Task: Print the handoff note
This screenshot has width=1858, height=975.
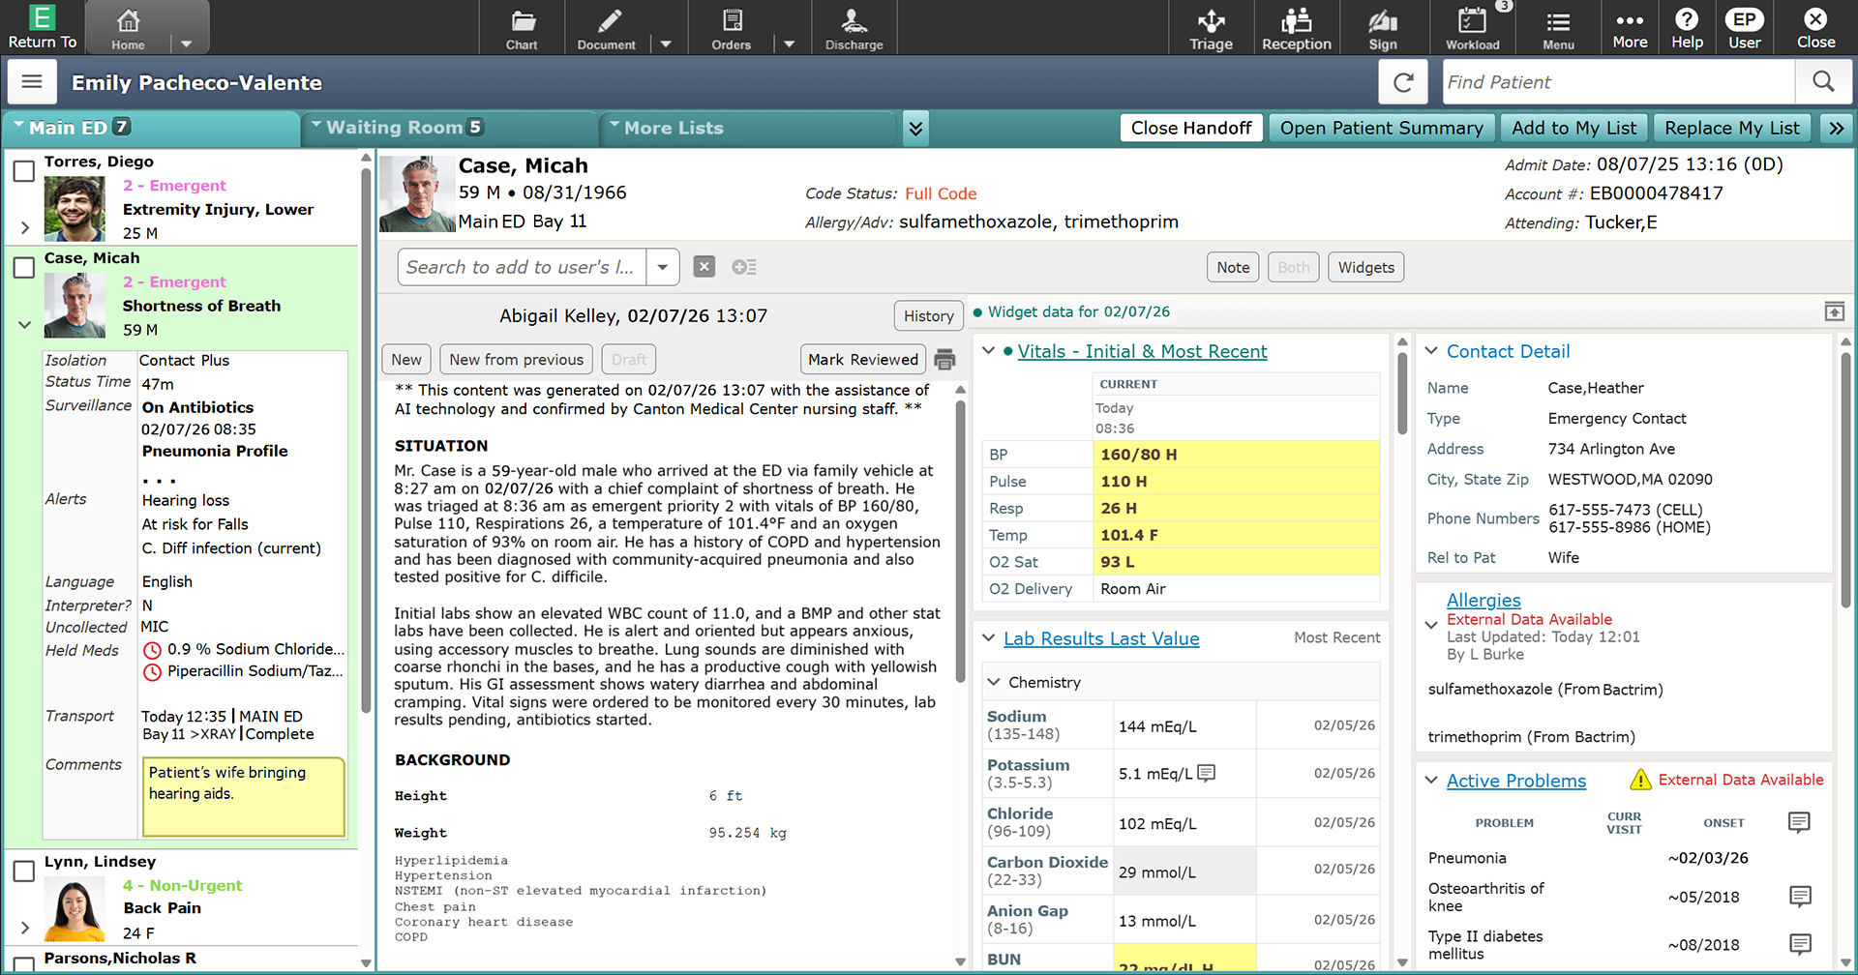Action: (945, 360)
